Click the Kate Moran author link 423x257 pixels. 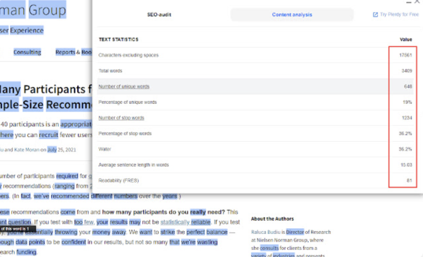tap(27, 150)
